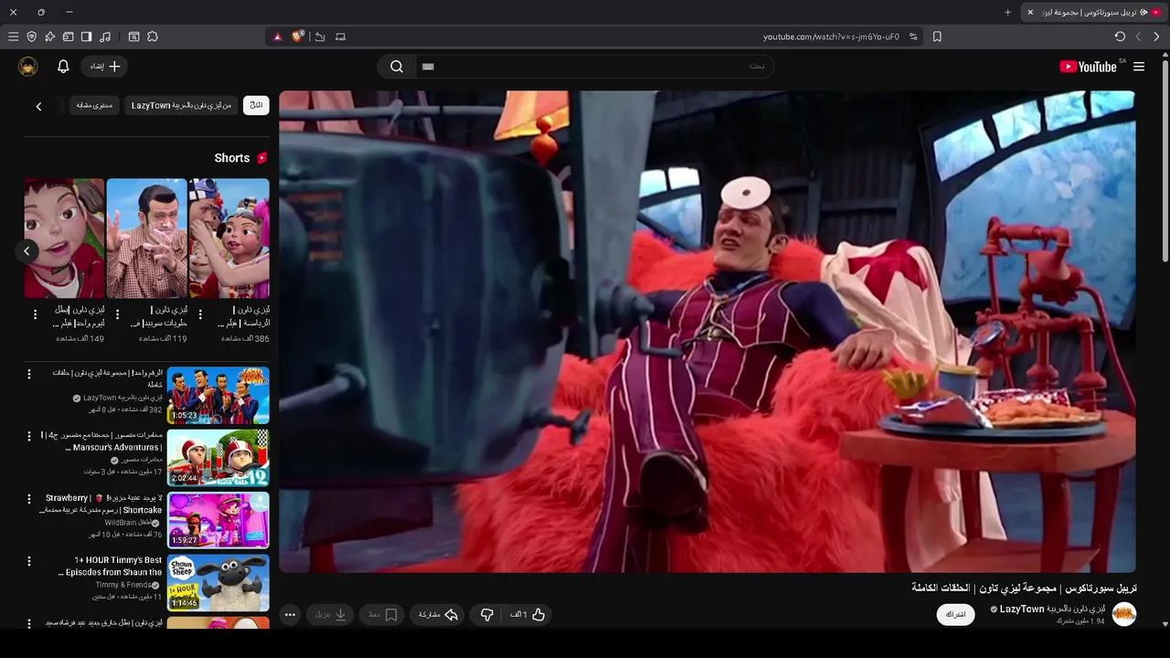Like the video with thumbs up button

pyautogui.click(x=528, y=615)
